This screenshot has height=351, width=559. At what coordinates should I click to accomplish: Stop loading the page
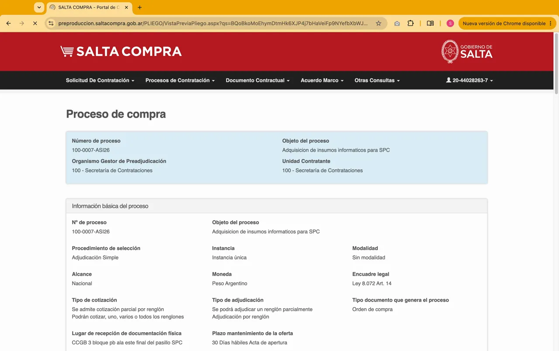(35, 23)
